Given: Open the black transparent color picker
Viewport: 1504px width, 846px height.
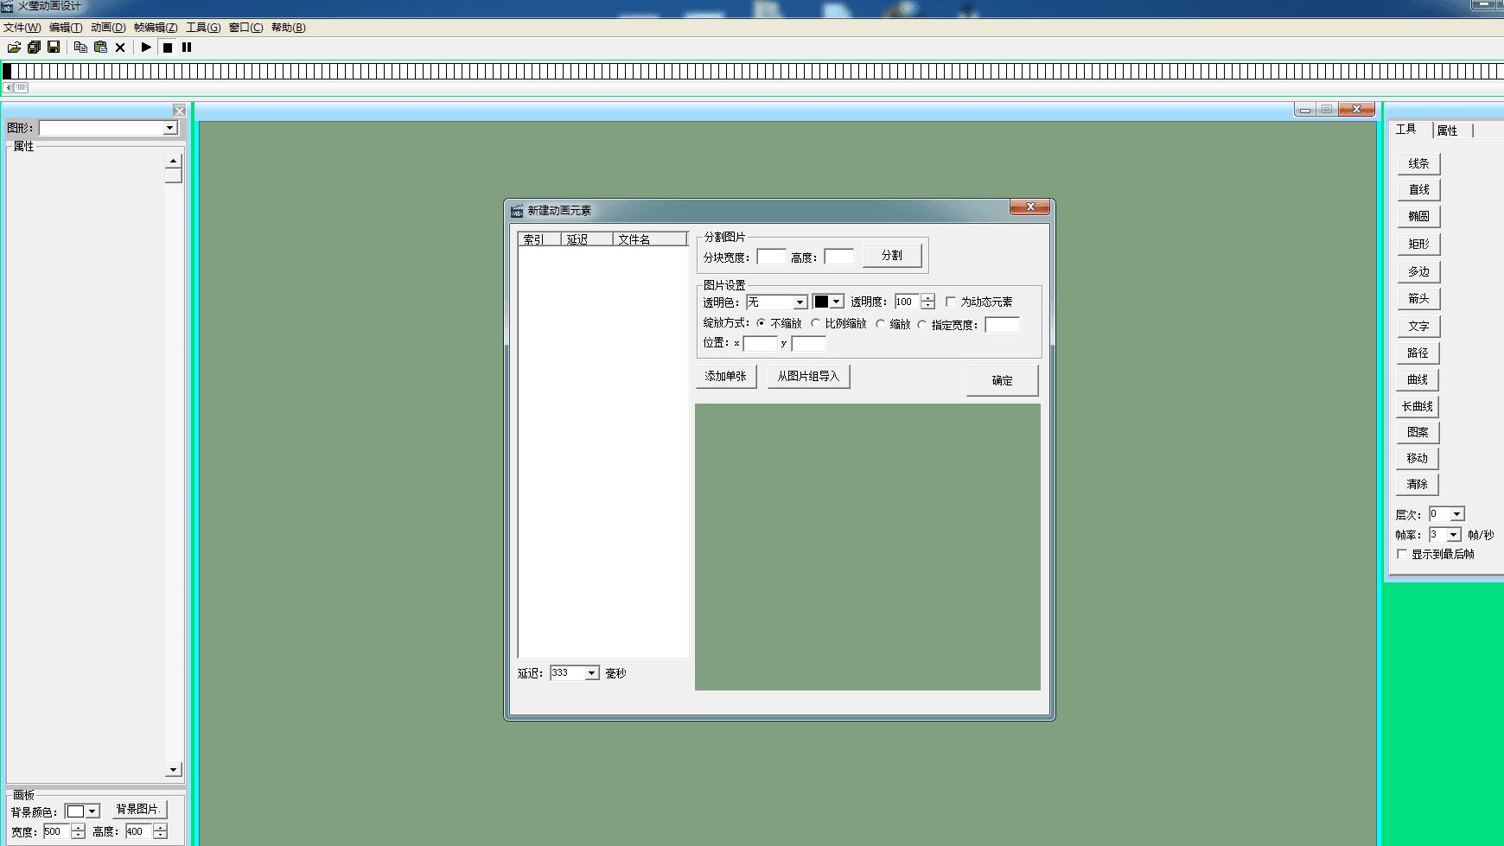Looking at the screenshot, I should (828, 302).
